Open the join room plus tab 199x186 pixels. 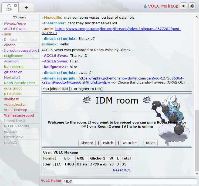(x=26, y=7)
